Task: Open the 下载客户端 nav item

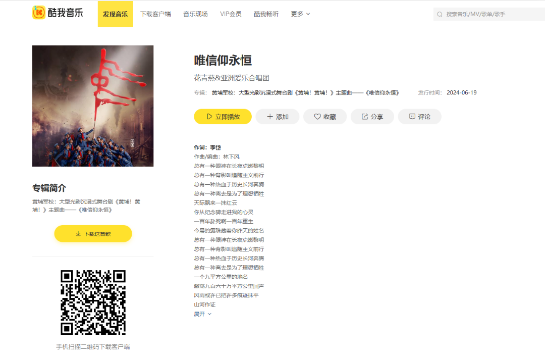Action: point(155,14)
